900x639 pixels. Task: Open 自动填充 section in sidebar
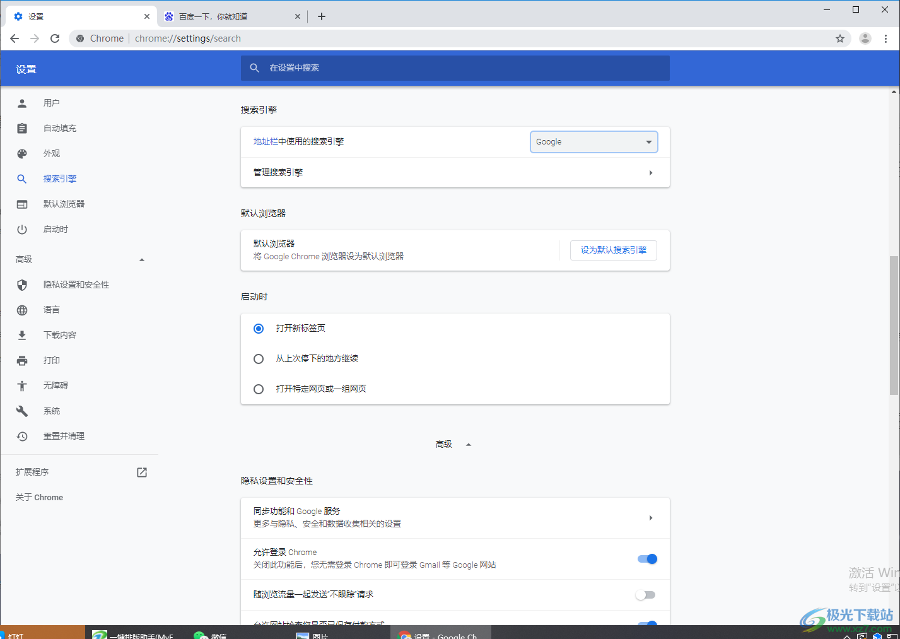pyautogui.click(x=60, y=128)
